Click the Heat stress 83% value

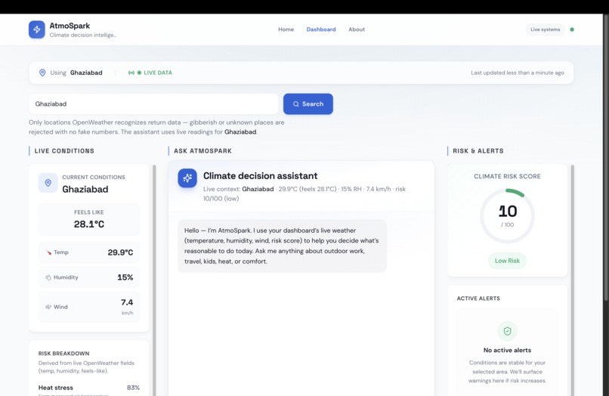click(x=133, y=388)
